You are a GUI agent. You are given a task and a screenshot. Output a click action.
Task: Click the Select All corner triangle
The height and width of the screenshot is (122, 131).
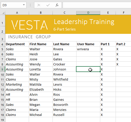click(x=3, y=13)
